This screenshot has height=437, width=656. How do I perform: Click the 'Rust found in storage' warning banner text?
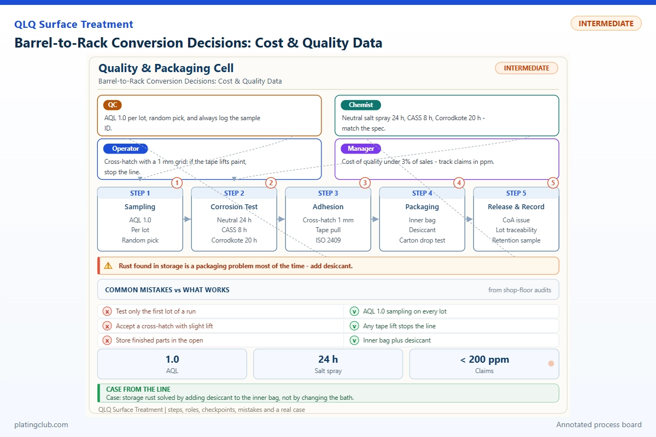(x=236, y=266)
